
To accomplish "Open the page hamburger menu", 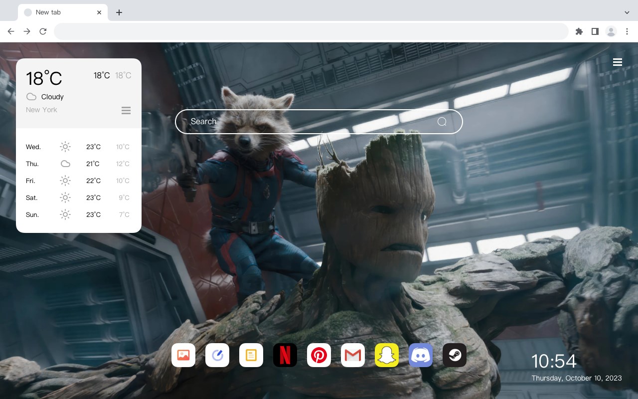I will (x=618, y=62).
